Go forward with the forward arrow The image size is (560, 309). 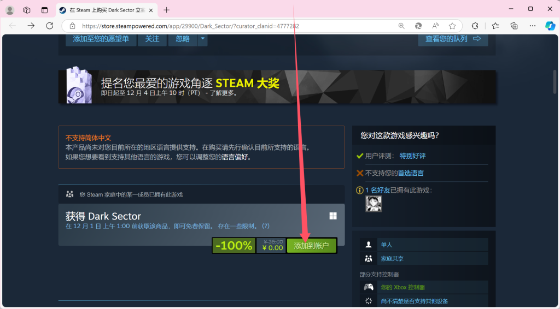31,26
